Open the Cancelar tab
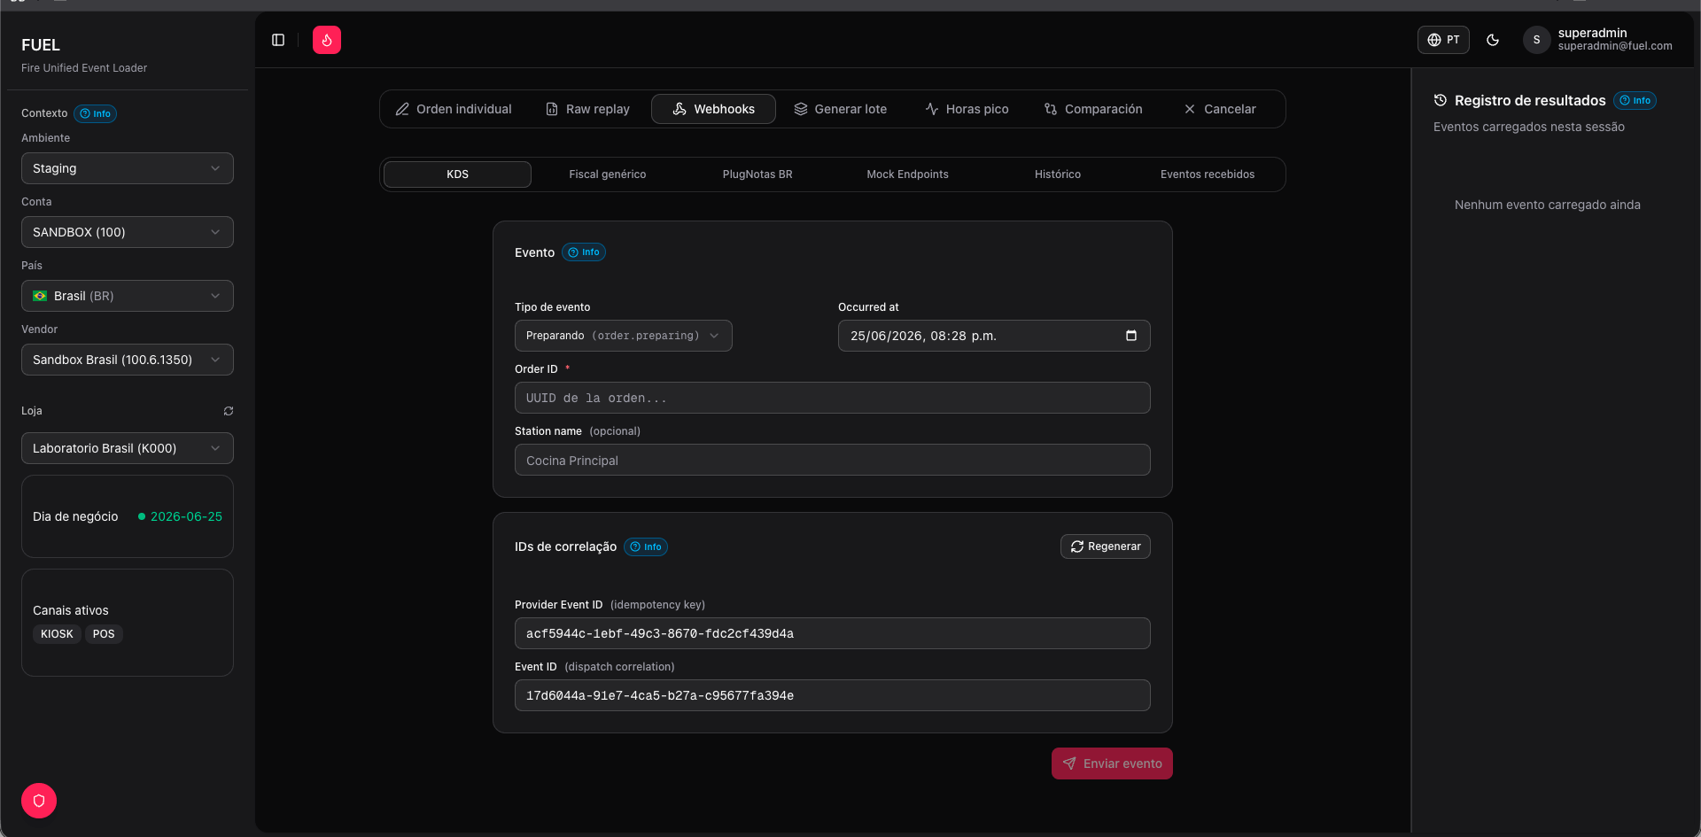 pos(1220,109)
